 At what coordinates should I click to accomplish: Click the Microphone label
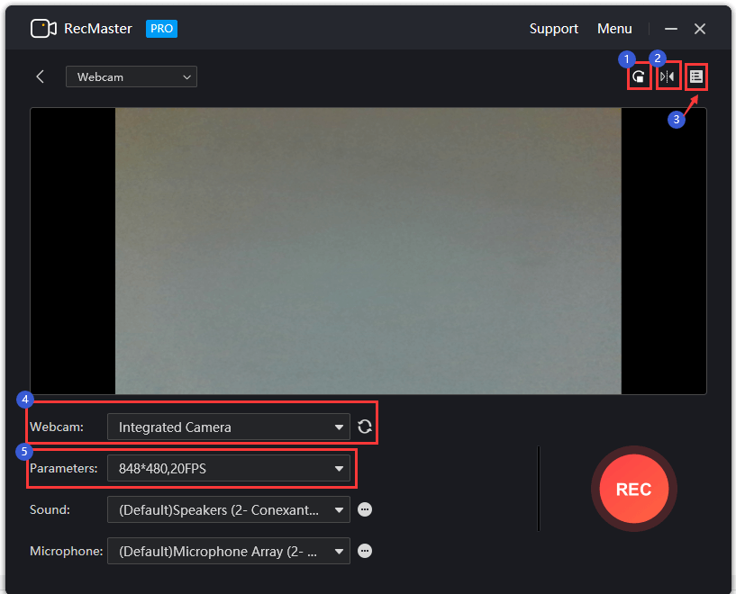[x=66, y=551]
